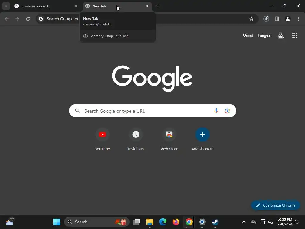Toggle the Chrome side panel
Image resolution: width=305 pixels, height=229 pixels.
click(277, 19)
